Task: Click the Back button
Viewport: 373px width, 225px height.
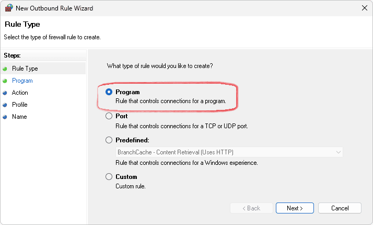Action: [252, 208]
